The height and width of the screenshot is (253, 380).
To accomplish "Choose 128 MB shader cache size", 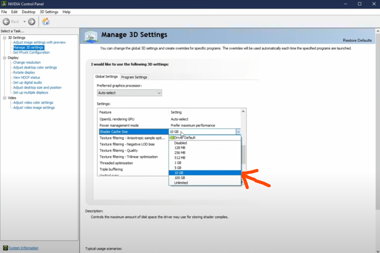I will coord(205,148).
